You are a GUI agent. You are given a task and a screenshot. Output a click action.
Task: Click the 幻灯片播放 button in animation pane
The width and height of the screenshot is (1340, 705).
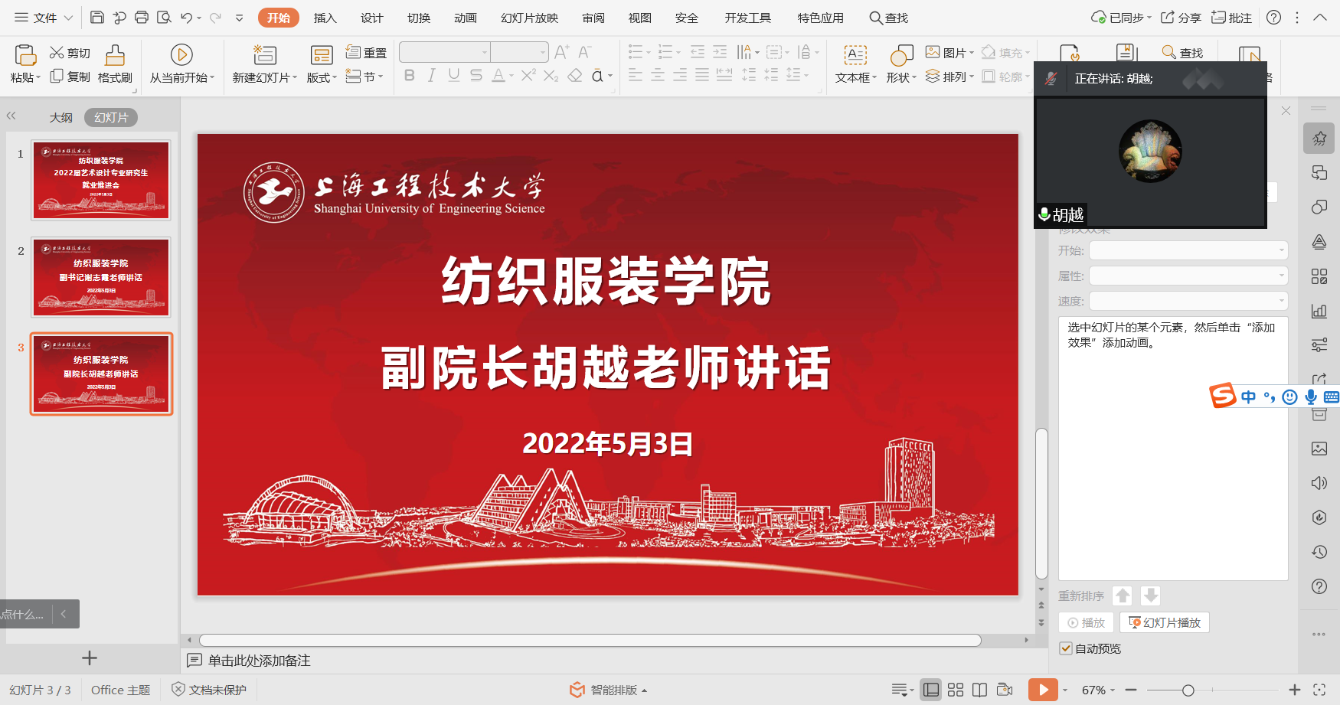[x=1165, y=622]
